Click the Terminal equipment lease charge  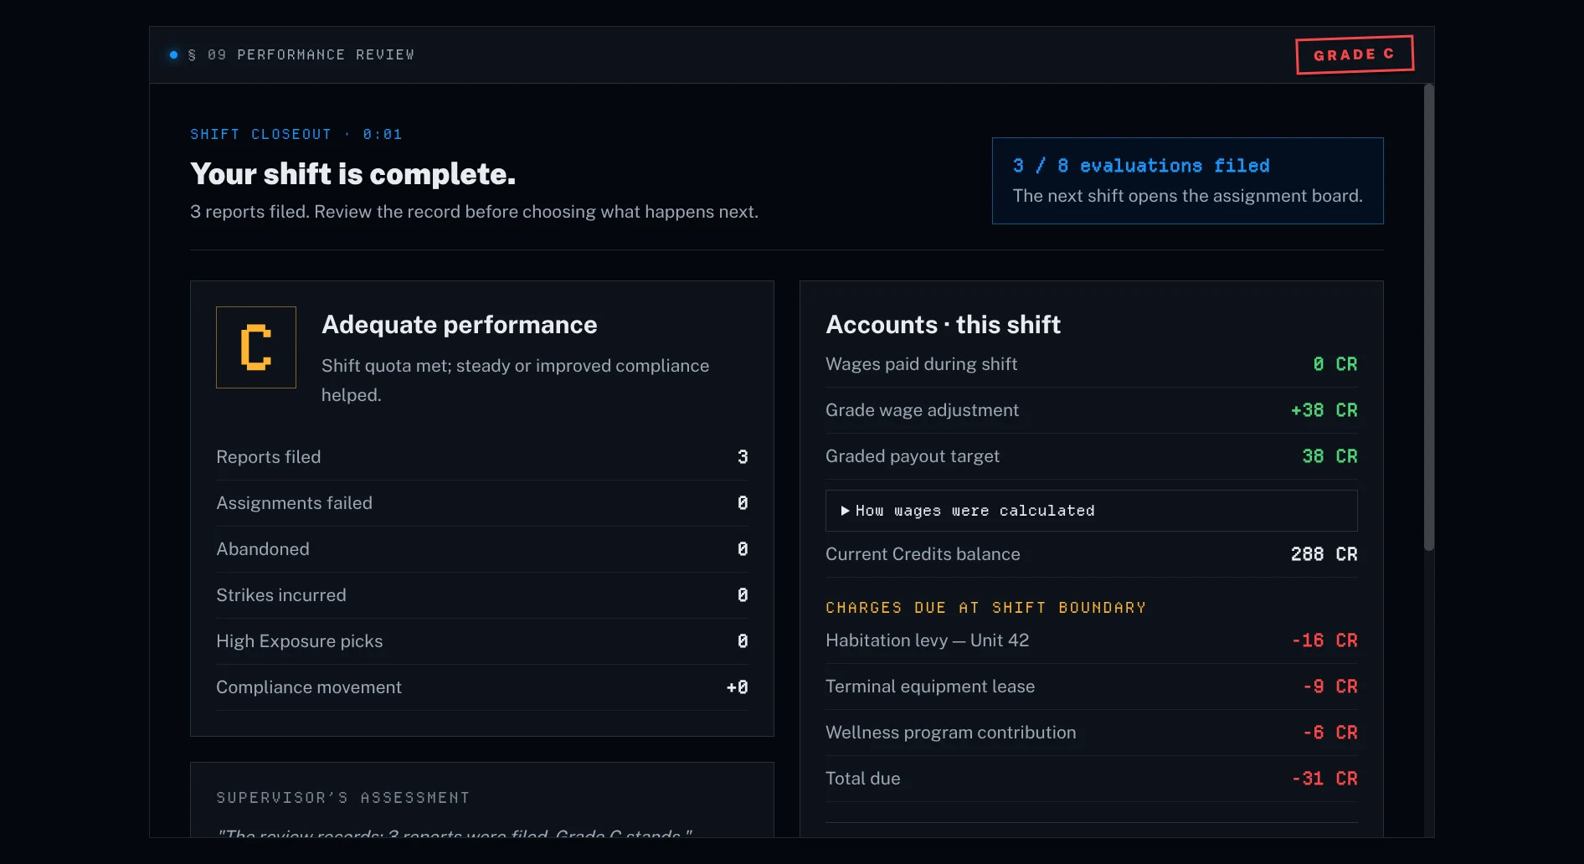point(1091,687)
